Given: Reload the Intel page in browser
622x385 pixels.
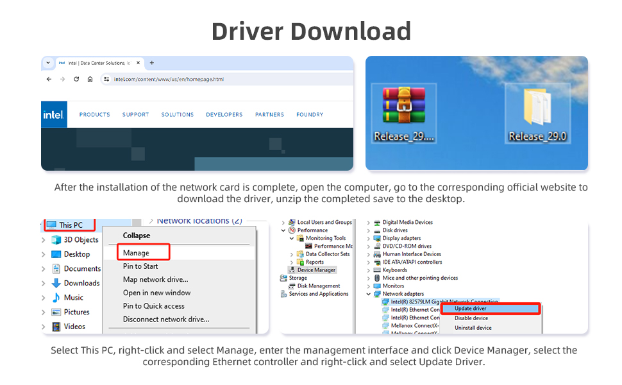Looking at the screenshot, I should click(76, 79).
